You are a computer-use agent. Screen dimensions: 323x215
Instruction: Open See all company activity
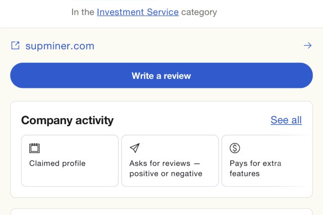point(286,120)
